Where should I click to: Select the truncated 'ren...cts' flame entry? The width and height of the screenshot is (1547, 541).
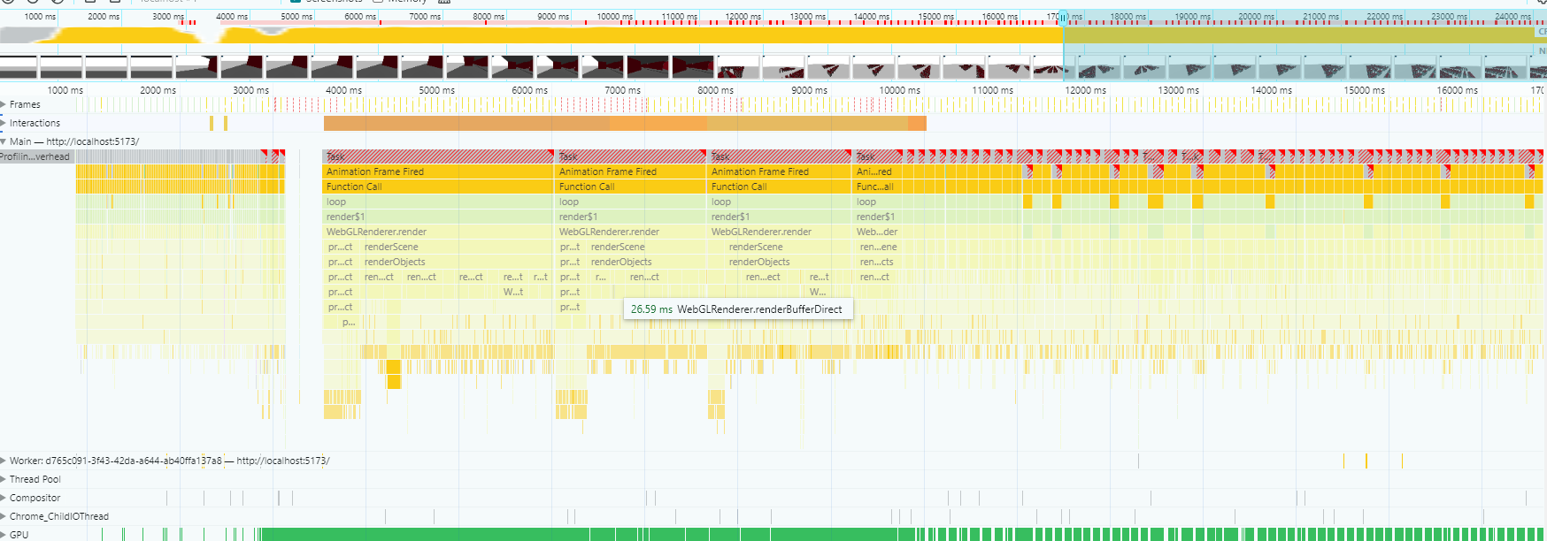pyautogui.click(x=879, y=262)
